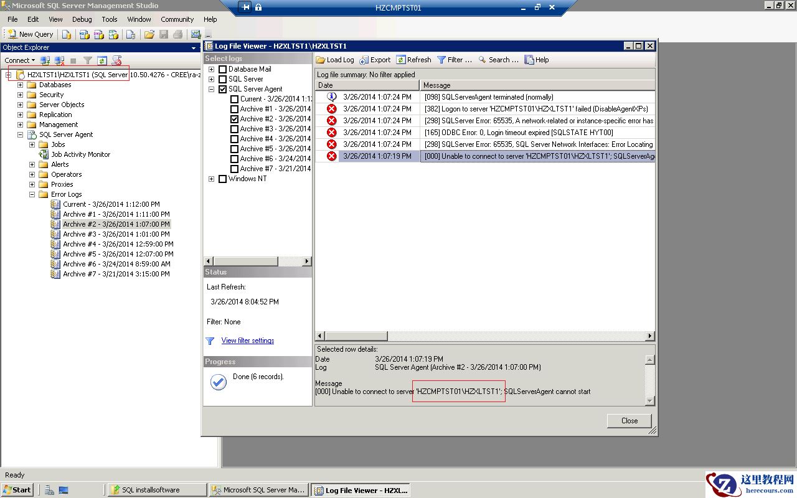Expand the Windows NT log node
Screen dimensions: 797x498
(x=212, y=179)
